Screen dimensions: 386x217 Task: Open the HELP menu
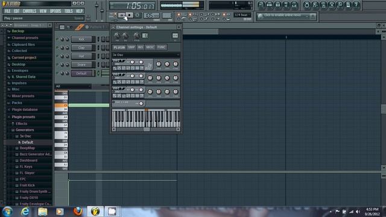coord(79,11)
